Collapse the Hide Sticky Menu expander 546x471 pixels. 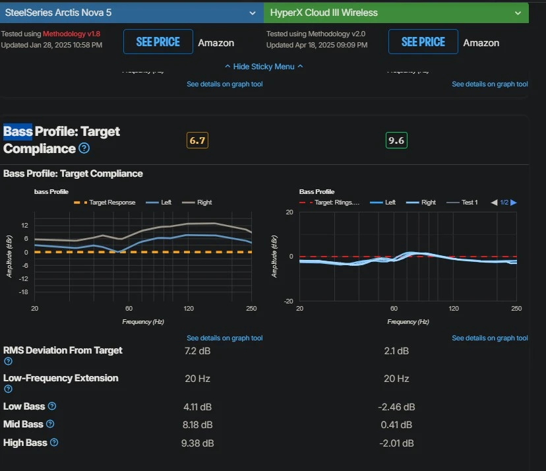pos(264,67)
